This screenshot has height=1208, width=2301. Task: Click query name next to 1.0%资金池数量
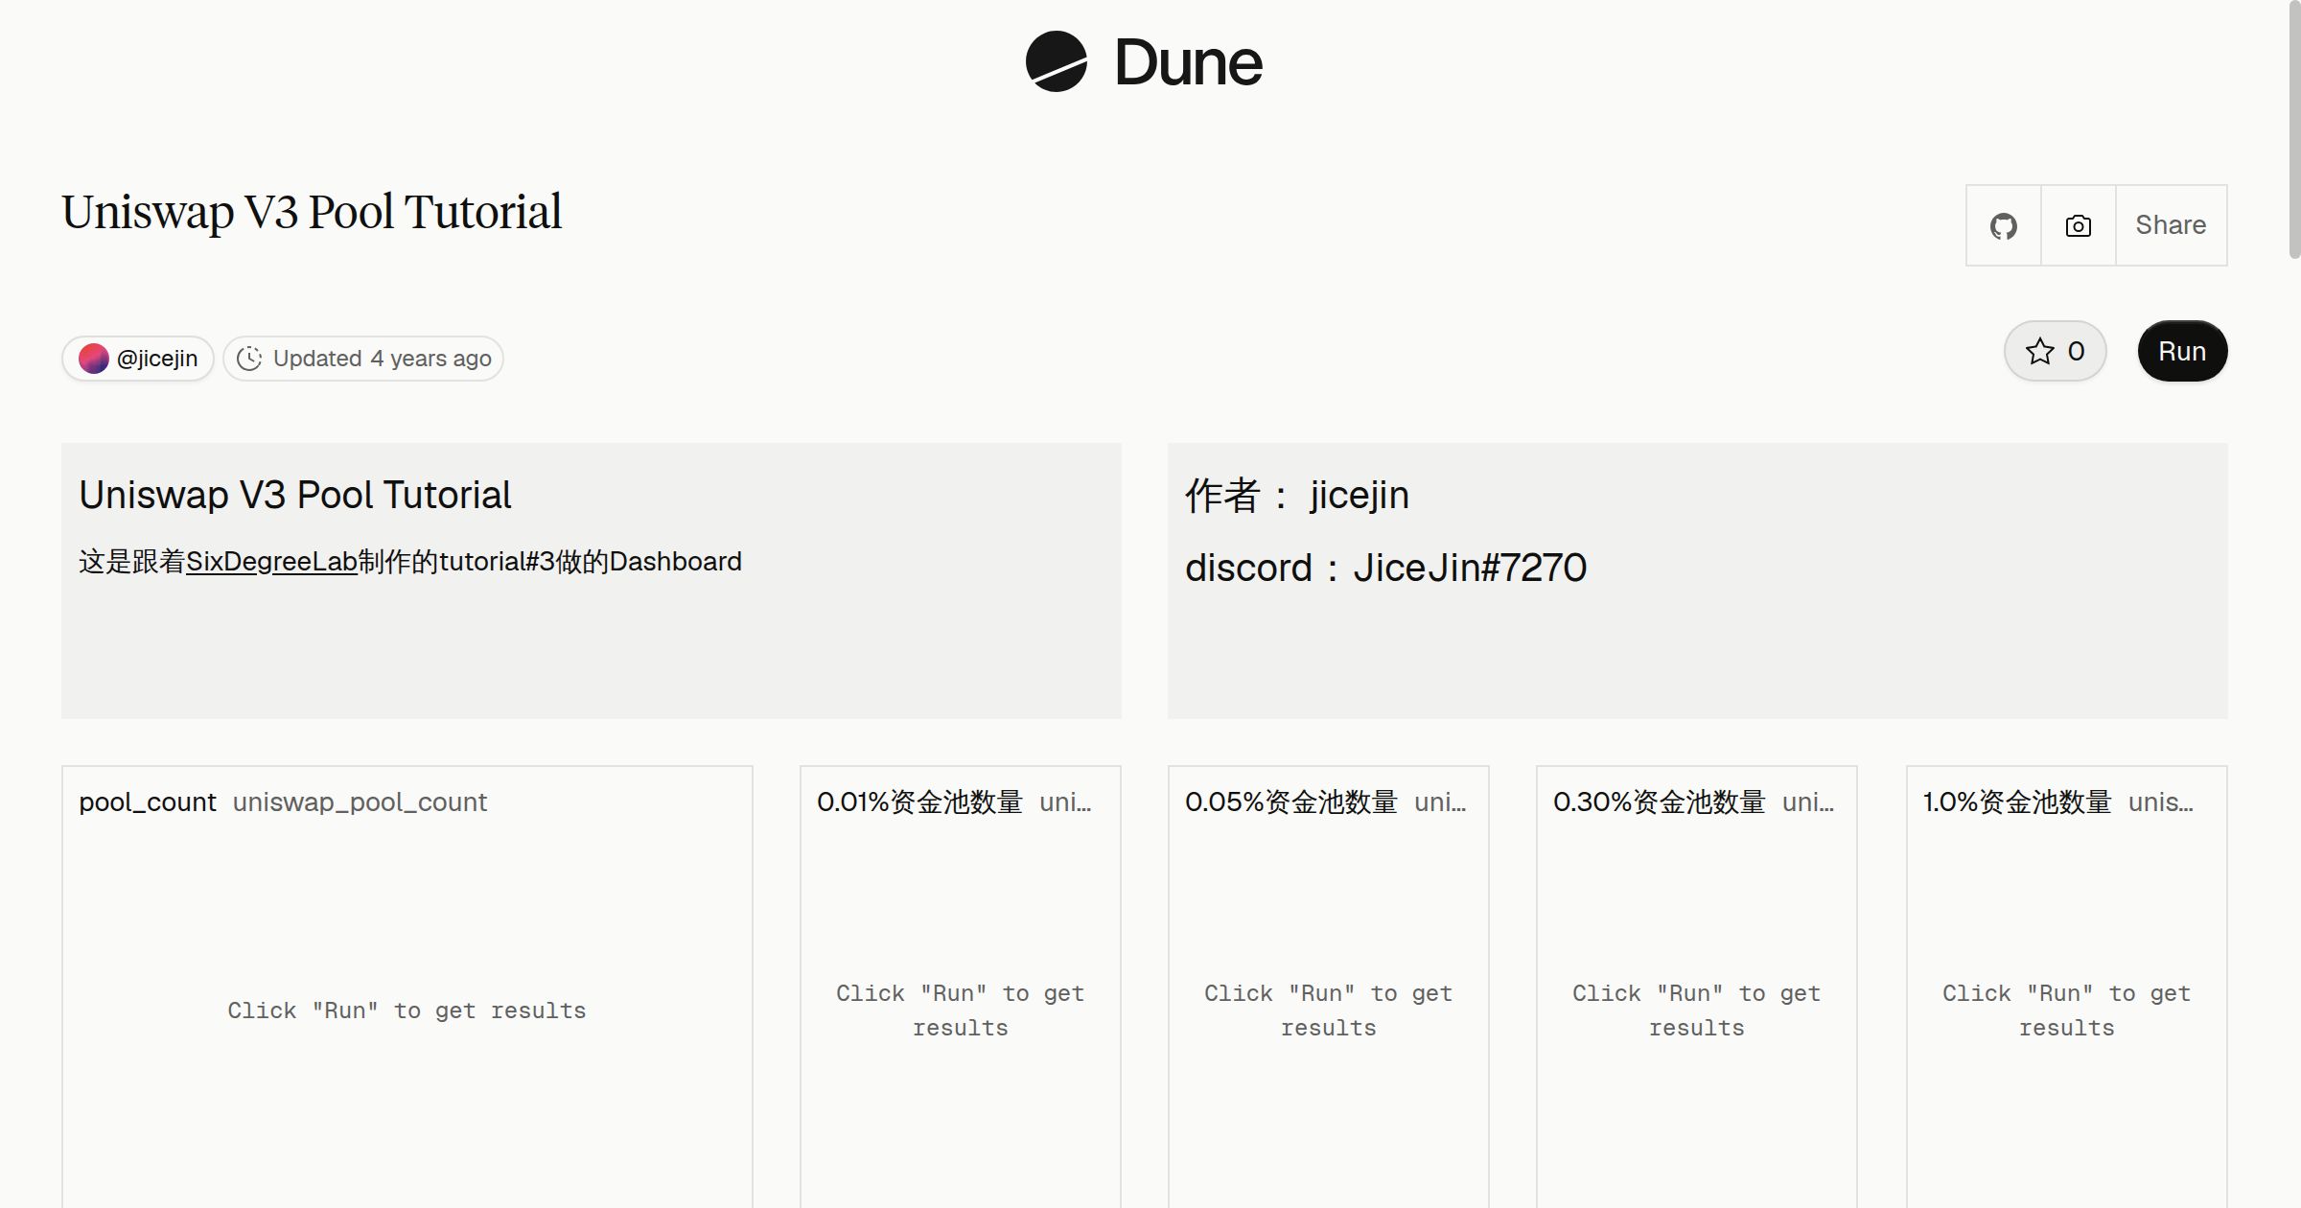click(x=2161, y=801)
